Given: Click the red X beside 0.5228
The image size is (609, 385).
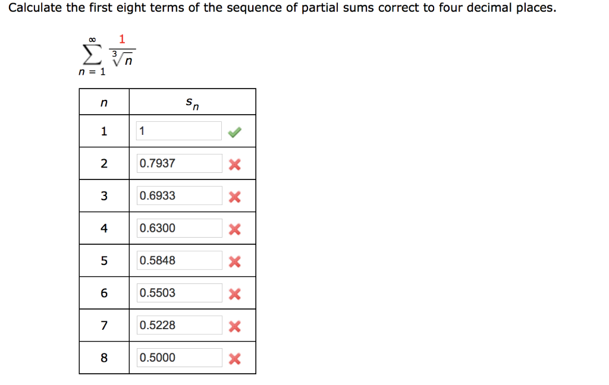Looking at the screenshot, I should tap(234, 325).
